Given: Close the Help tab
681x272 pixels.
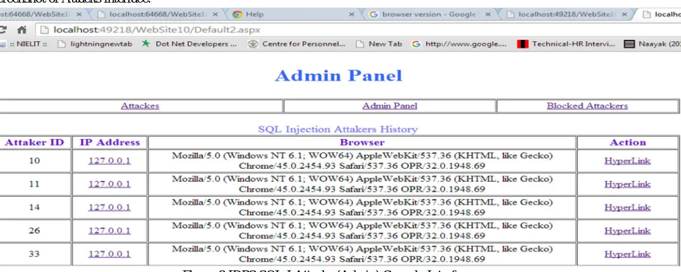Looking at the screenshot, I should (x=351, y=15).
